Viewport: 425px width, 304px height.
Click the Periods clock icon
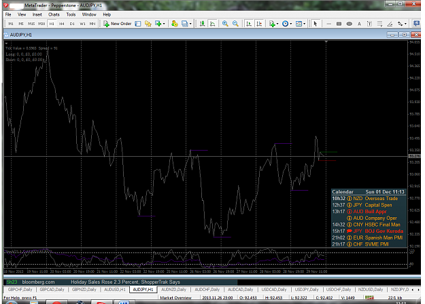point(285,24)
